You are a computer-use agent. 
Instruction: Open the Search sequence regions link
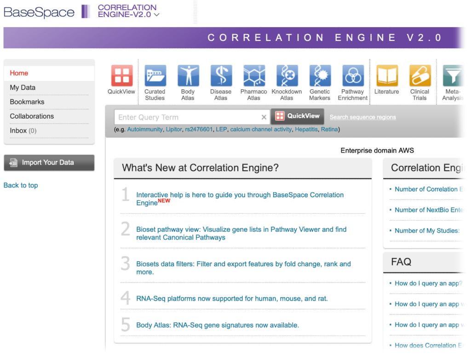point(363,117)
